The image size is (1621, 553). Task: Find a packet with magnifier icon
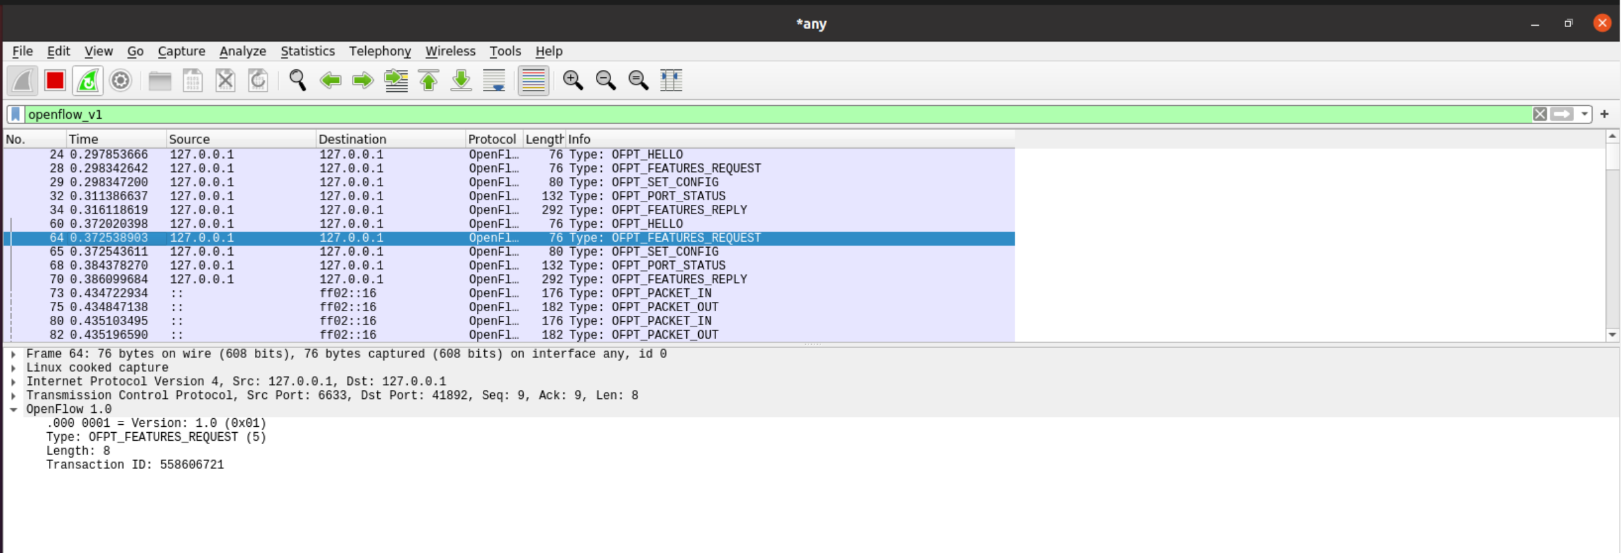pos(297,81)
